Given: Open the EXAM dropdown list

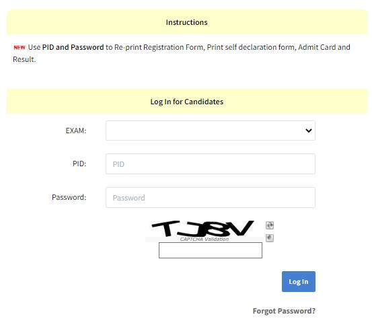Looking at the screenshot, I should 211,131.
